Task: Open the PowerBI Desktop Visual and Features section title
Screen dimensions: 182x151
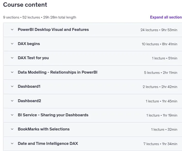Action: 53,30
